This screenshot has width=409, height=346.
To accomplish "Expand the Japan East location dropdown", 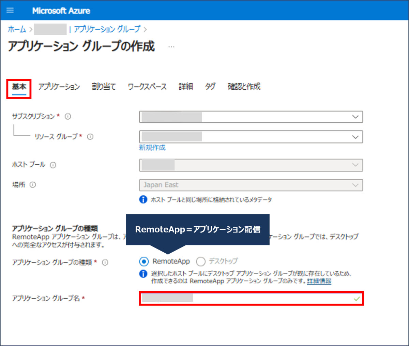I will point(251,185).
